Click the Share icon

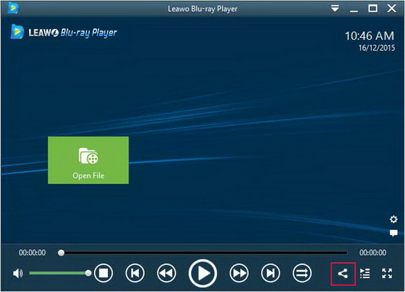point(343,274)
